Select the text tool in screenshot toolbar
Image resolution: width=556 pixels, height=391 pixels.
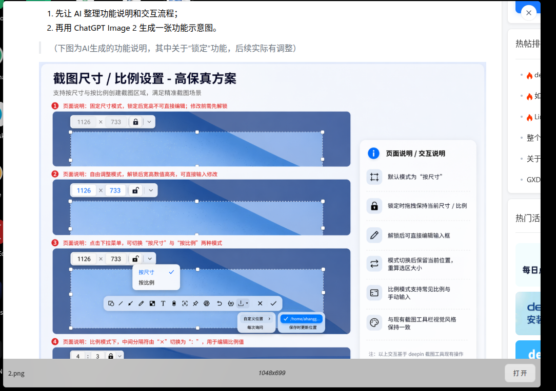(x=163, y=303)
